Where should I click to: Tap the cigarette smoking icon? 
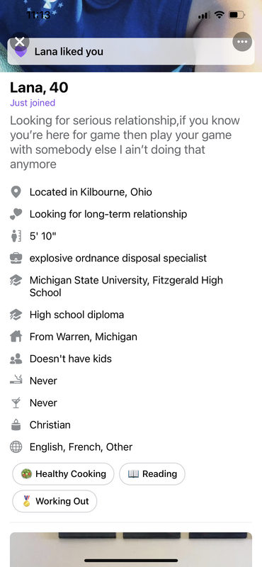pyautogui.click(x=16, y=380)
